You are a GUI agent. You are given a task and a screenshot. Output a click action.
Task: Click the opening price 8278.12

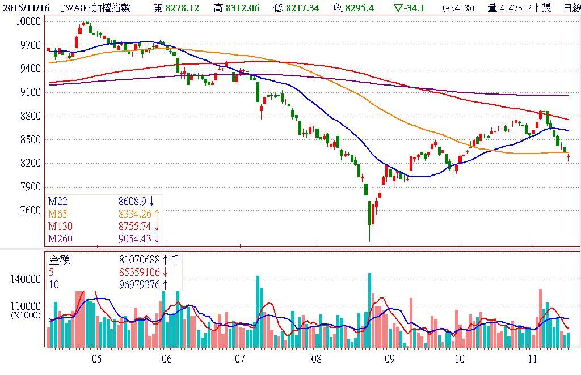click(182, 8)
